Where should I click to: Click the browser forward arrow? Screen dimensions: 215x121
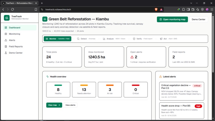[8, 9]
